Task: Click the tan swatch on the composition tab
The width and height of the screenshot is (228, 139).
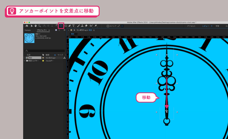Action: click(71, 30)
